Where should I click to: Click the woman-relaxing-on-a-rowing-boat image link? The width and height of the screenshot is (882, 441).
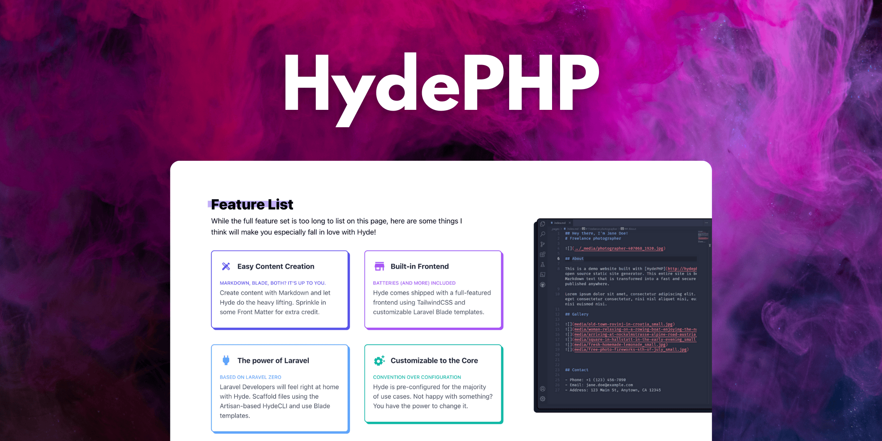635,330
